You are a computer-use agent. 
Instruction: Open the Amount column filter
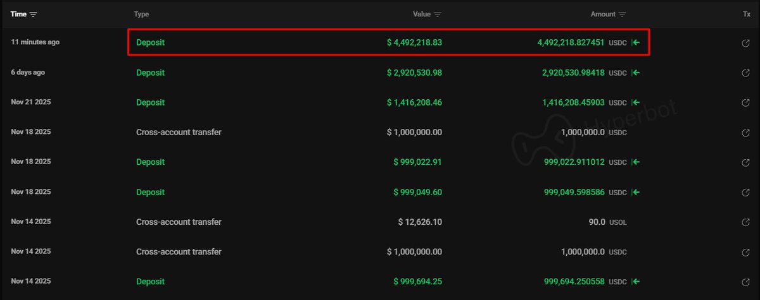(623, 14)
